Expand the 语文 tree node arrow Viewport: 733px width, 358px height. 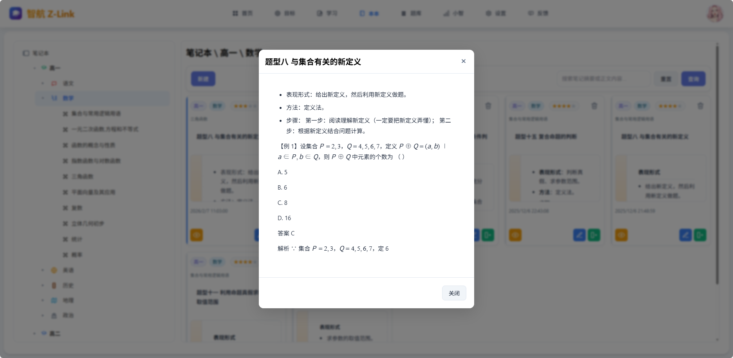click(x=43, y=83)
